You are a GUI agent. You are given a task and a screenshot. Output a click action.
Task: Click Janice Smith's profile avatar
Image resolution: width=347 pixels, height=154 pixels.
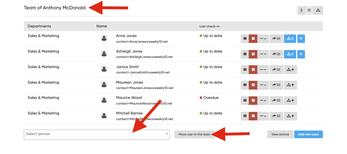click(x=104, y=69)
